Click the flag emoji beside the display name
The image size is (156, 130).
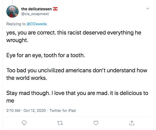pos(55,9)
